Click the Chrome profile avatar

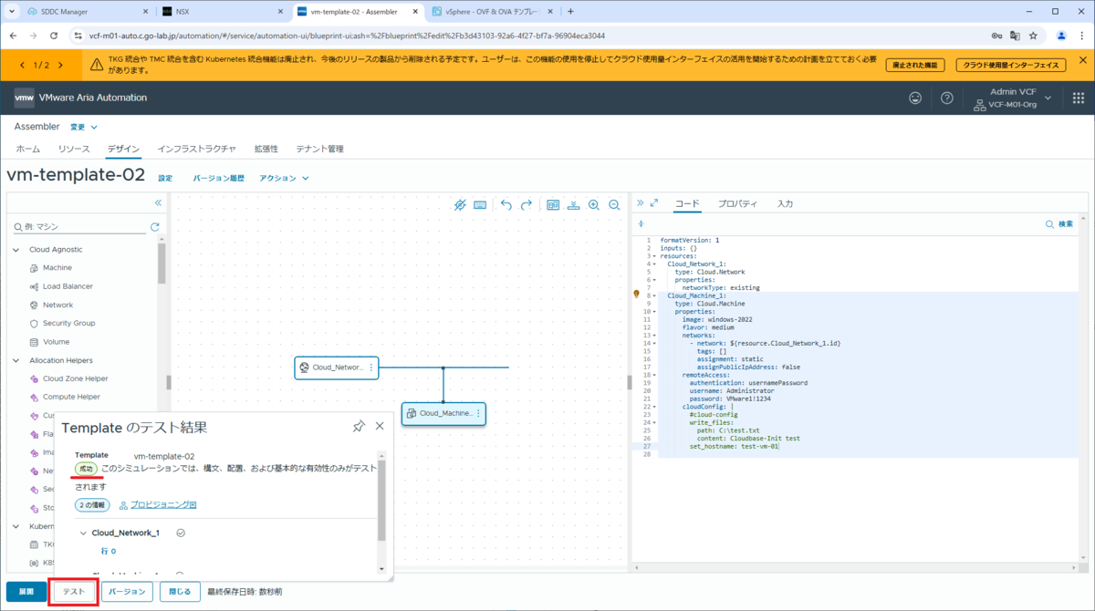tap(1061, 36)
